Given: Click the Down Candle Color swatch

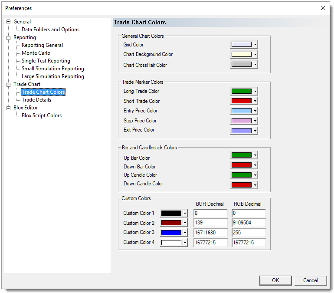Looking at the screenshot, I should coord(241,185).
